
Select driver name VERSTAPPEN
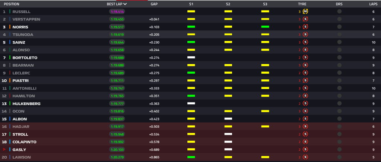click(x=26, y=19)
